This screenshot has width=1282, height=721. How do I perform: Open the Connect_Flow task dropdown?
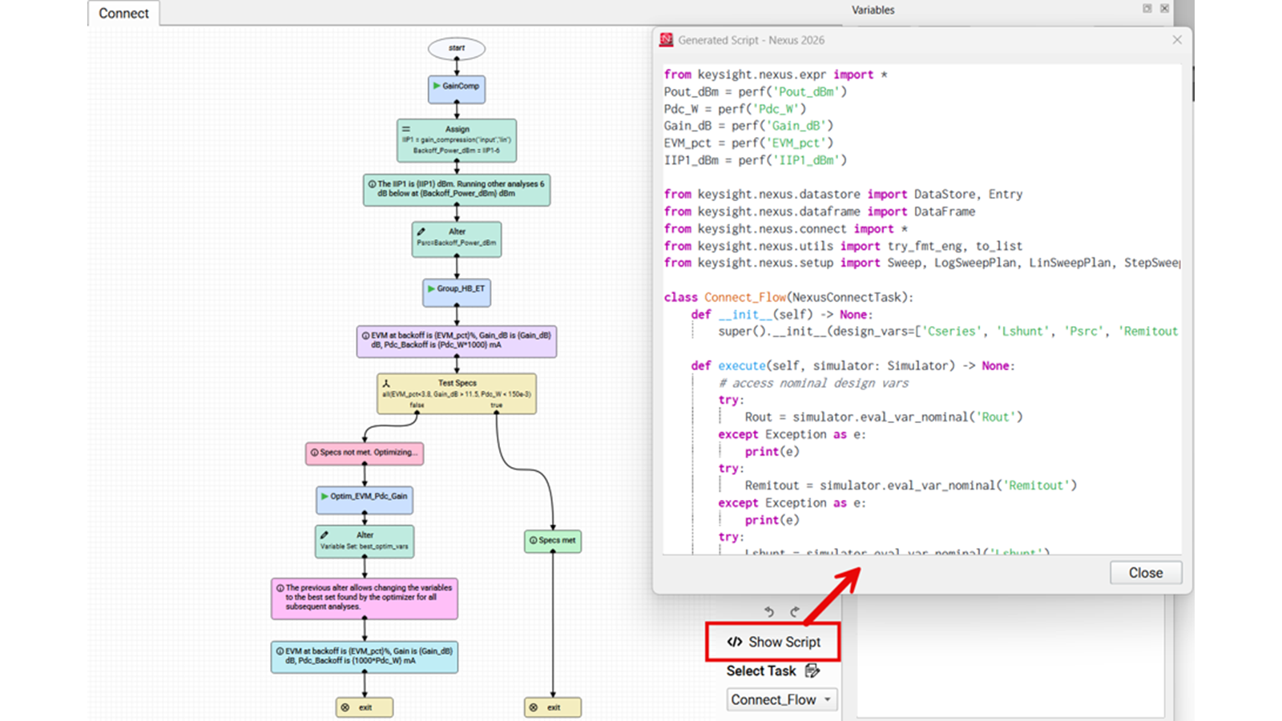click(x=781, y=699)
